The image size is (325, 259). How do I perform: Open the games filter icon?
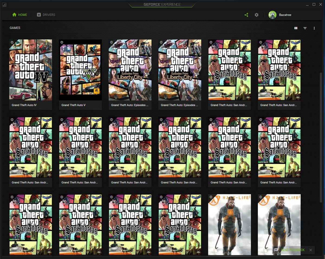pos(305,28)
